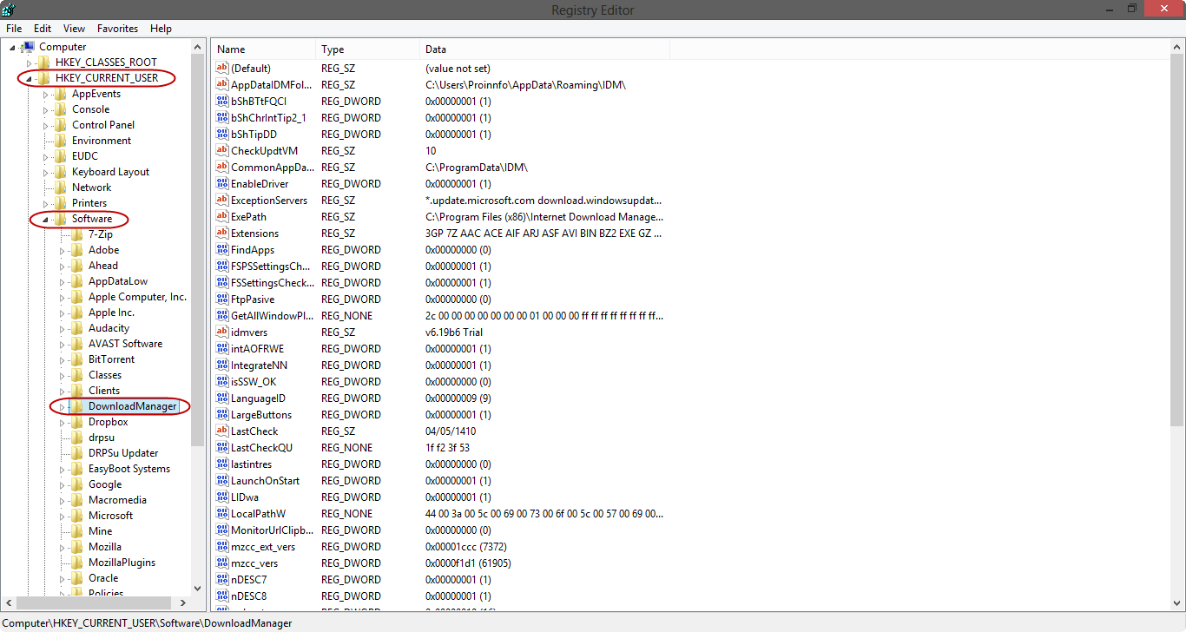
Task: Click the 'v6.19b6 Trial' data cell
Action: (x=454, y=332)
